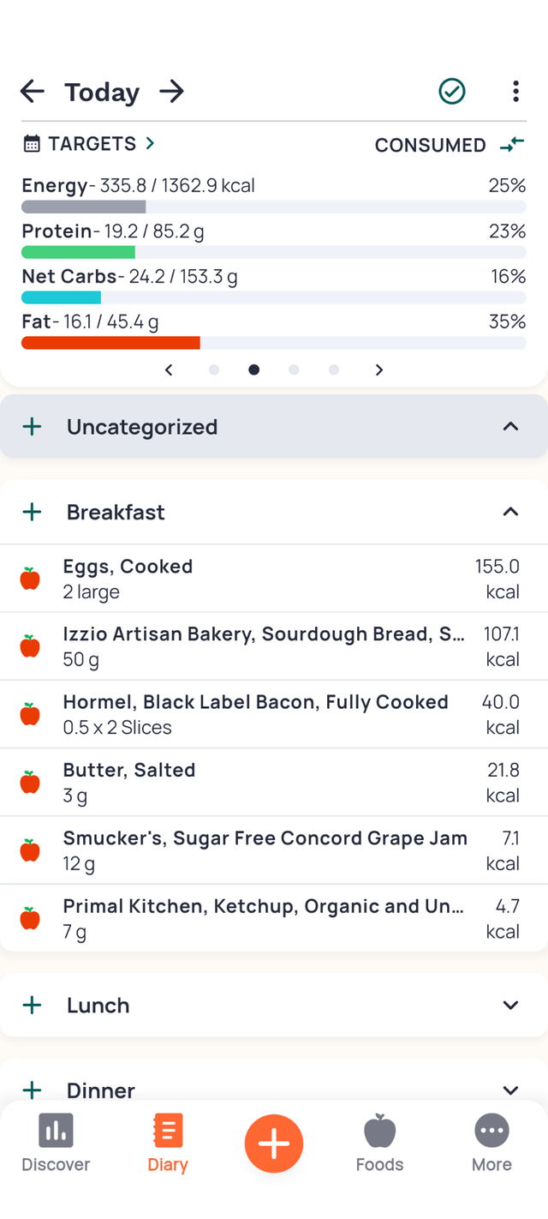Mark day complete with checkmark icon
This screenshot has width=548, height=1219.
coord(452,92)
